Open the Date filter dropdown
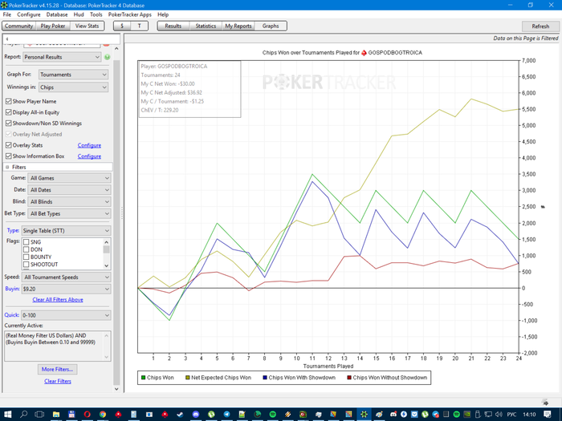This screenshot has height=421, width=562. coord(70,190)
